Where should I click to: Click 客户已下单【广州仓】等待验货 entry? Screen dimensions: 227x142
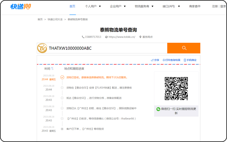(x=85, y=129)
